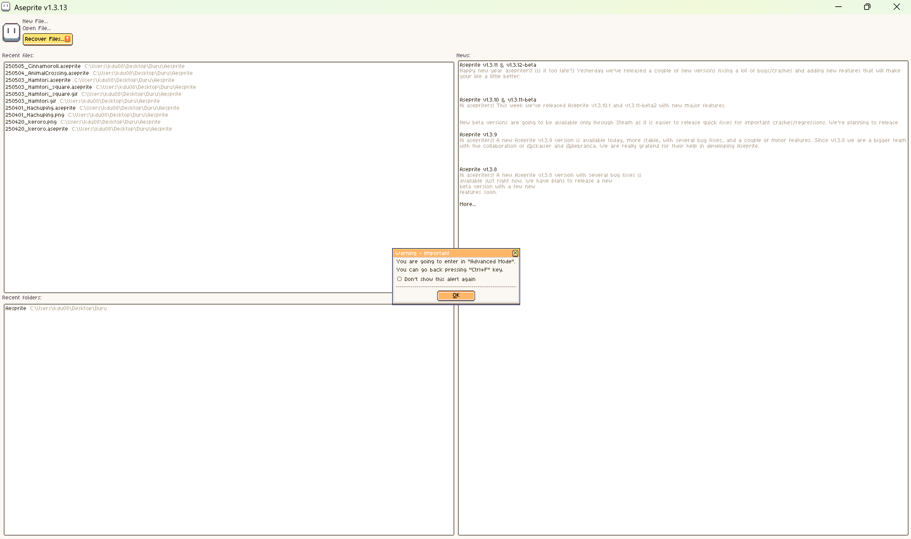Open the Recover Files button
This screenshot has width=911, height=539.
(44, 39)
